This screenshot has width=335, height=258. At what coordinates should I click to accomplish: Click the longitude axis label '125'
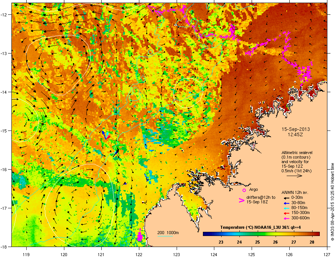252,254
